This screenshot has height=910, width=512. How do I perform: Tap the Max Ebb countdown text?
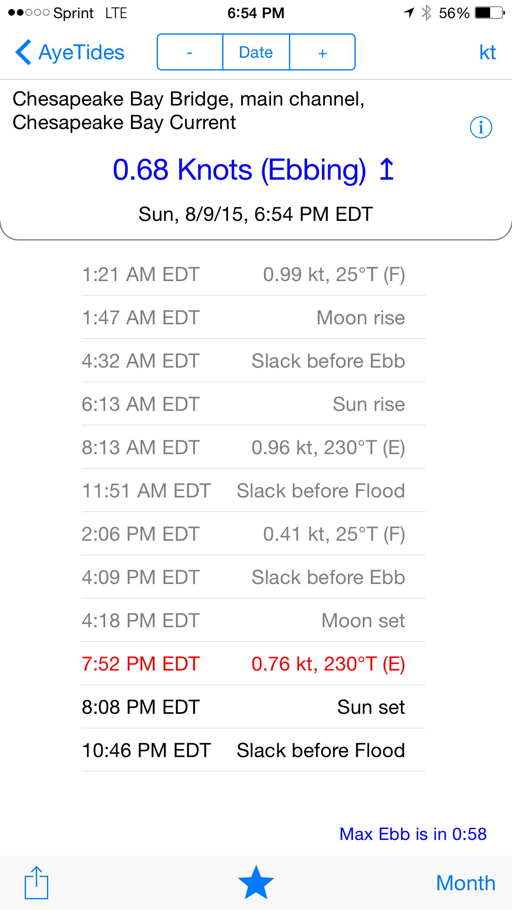pyautogui.click(x=413, y=834)
